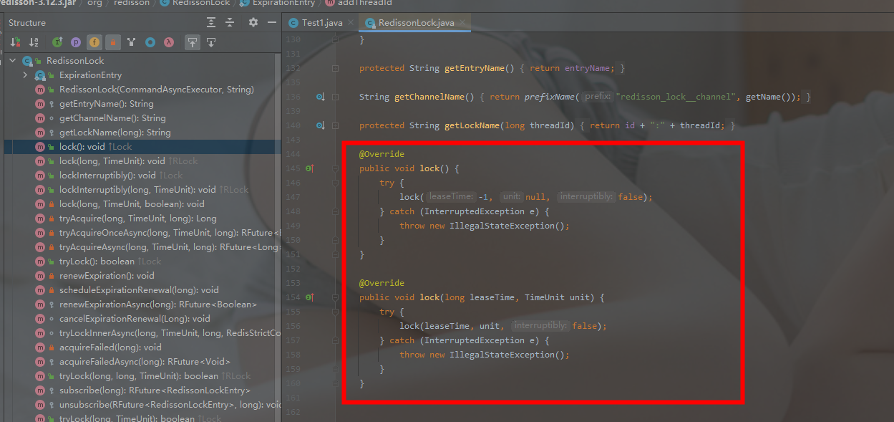Expand folded getChannelName method at line 136

pyautogui.click(x=335, y=97)
